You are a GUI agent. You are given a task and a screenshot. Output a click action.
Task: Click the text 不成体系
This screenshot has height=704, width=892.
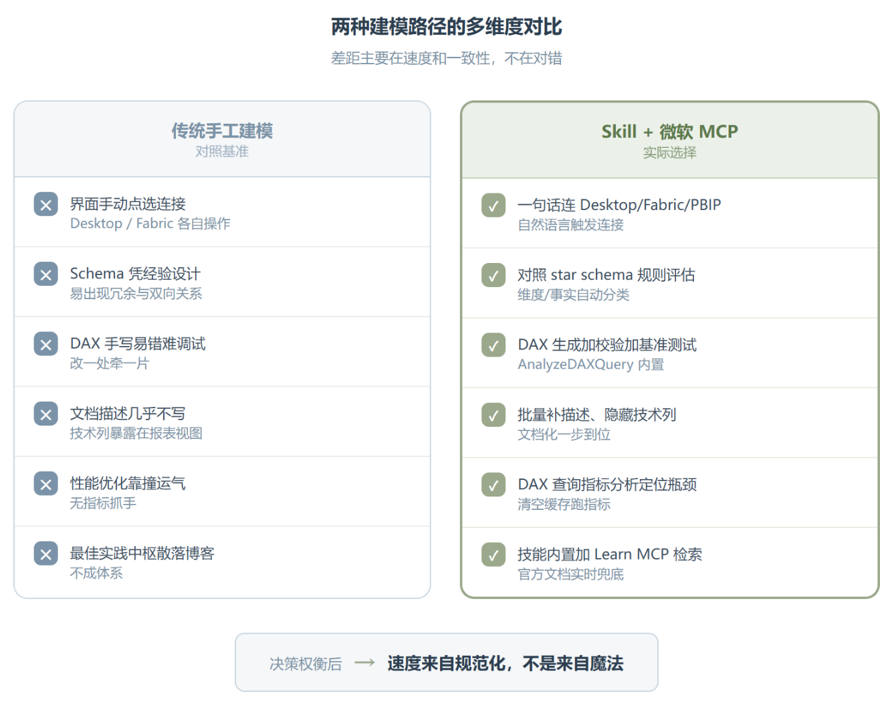click(96, 574)
